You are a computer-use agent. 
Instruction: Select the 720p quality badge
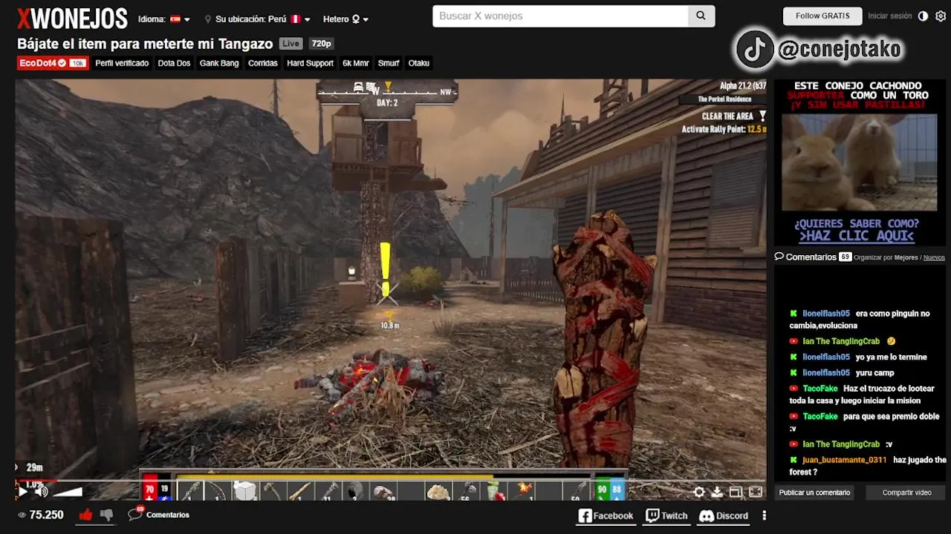click(x=321, y=44)
